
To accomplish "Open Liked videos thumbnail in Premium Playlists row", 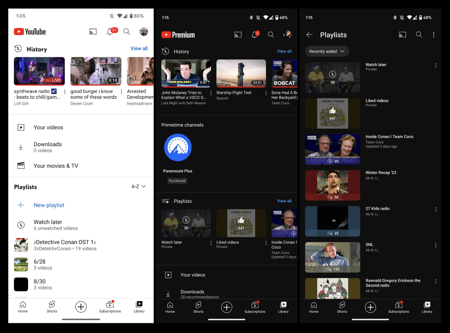I will point(241,223).
